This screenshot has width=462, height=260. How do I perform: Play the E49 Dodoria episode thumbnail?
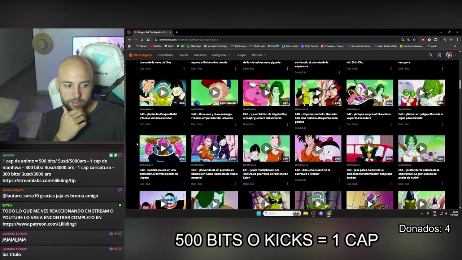tap(163, 148)
